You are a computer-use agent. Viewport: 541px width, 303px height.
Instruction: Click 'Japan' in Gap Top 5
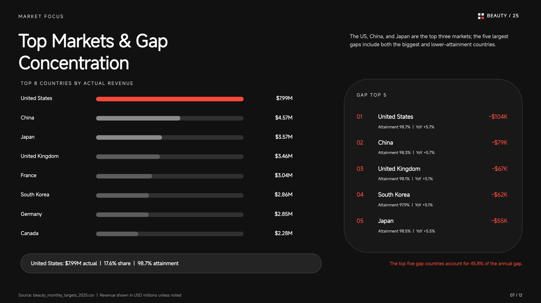tap(386, 221)
